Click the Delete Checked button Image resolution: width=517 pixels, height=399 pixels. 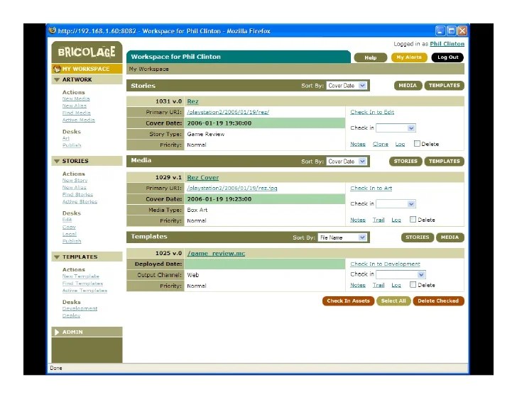coord(439,301)
